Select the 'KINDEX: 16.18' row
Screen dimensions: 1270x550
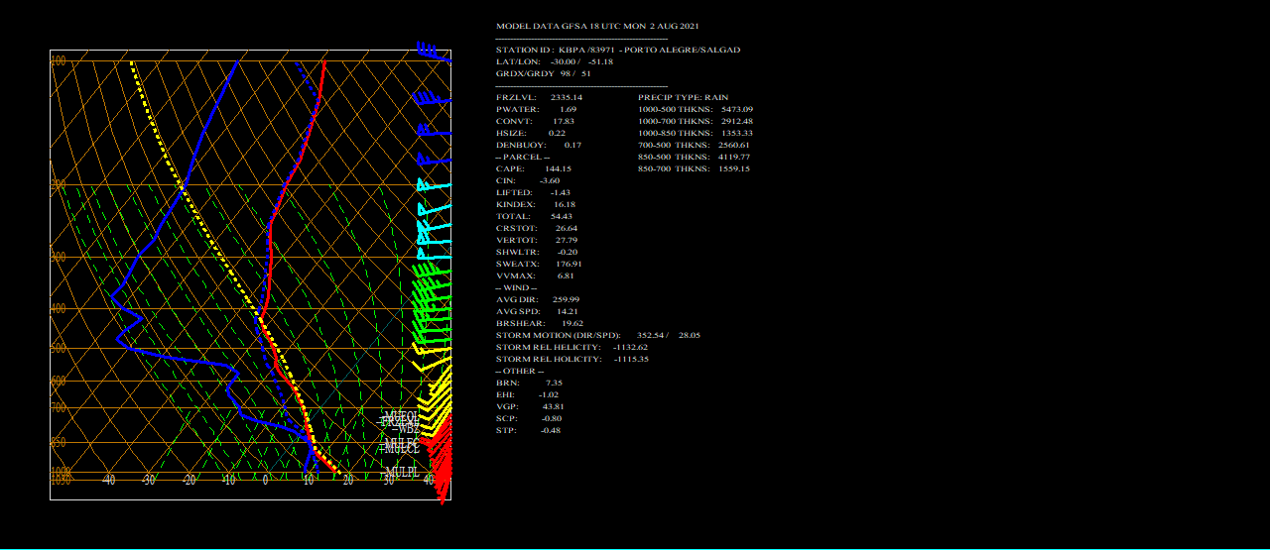(536, 204)
